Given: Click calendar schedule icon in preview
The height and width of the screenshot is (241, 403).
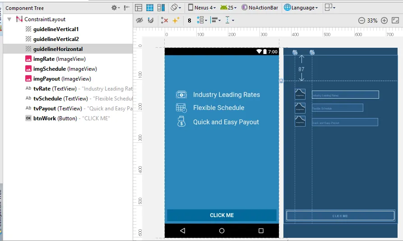Looking at the screenshot, I should [x=181, y=108].
